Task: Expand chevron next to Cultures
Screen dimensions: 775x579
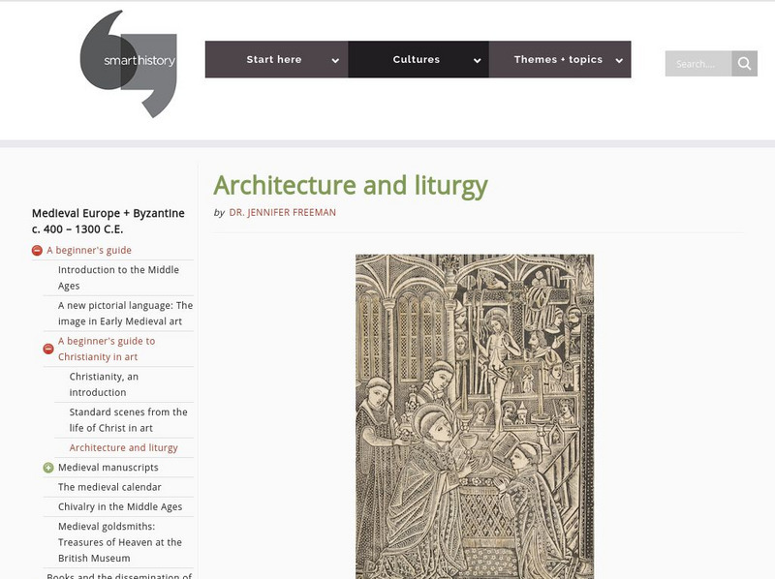Action: pyautogui.click(x=477, y=60)
